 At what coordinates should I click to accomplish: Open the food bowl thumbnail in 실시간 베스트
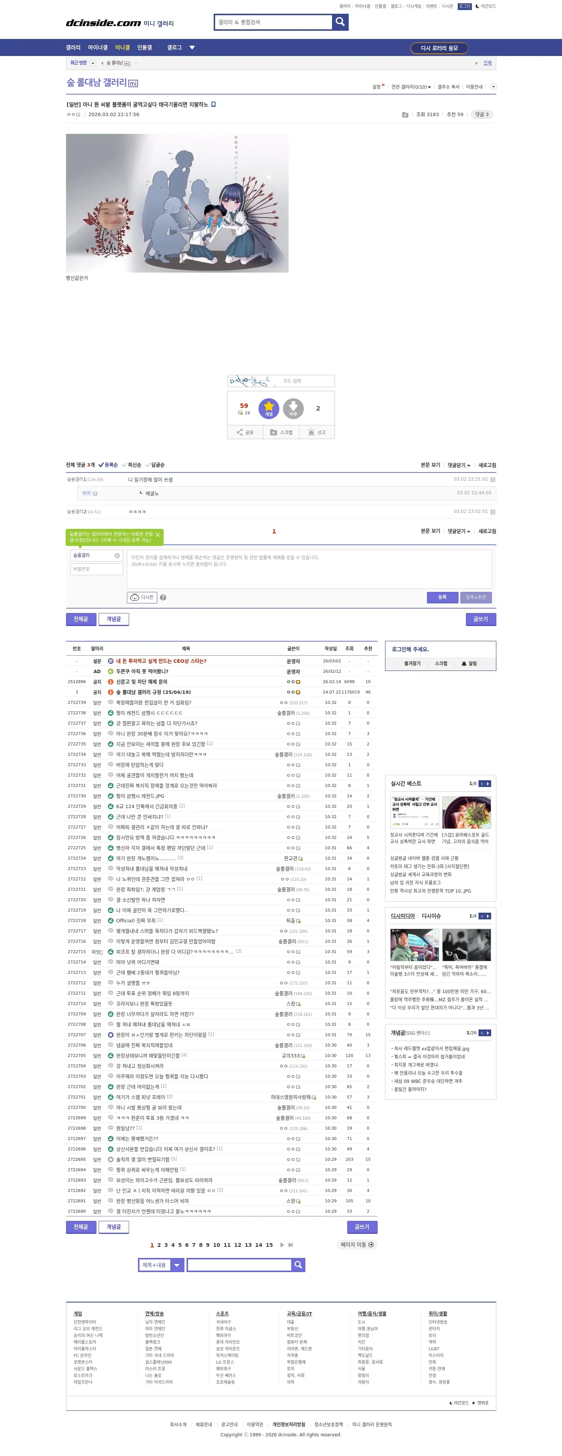pos(466,812)
